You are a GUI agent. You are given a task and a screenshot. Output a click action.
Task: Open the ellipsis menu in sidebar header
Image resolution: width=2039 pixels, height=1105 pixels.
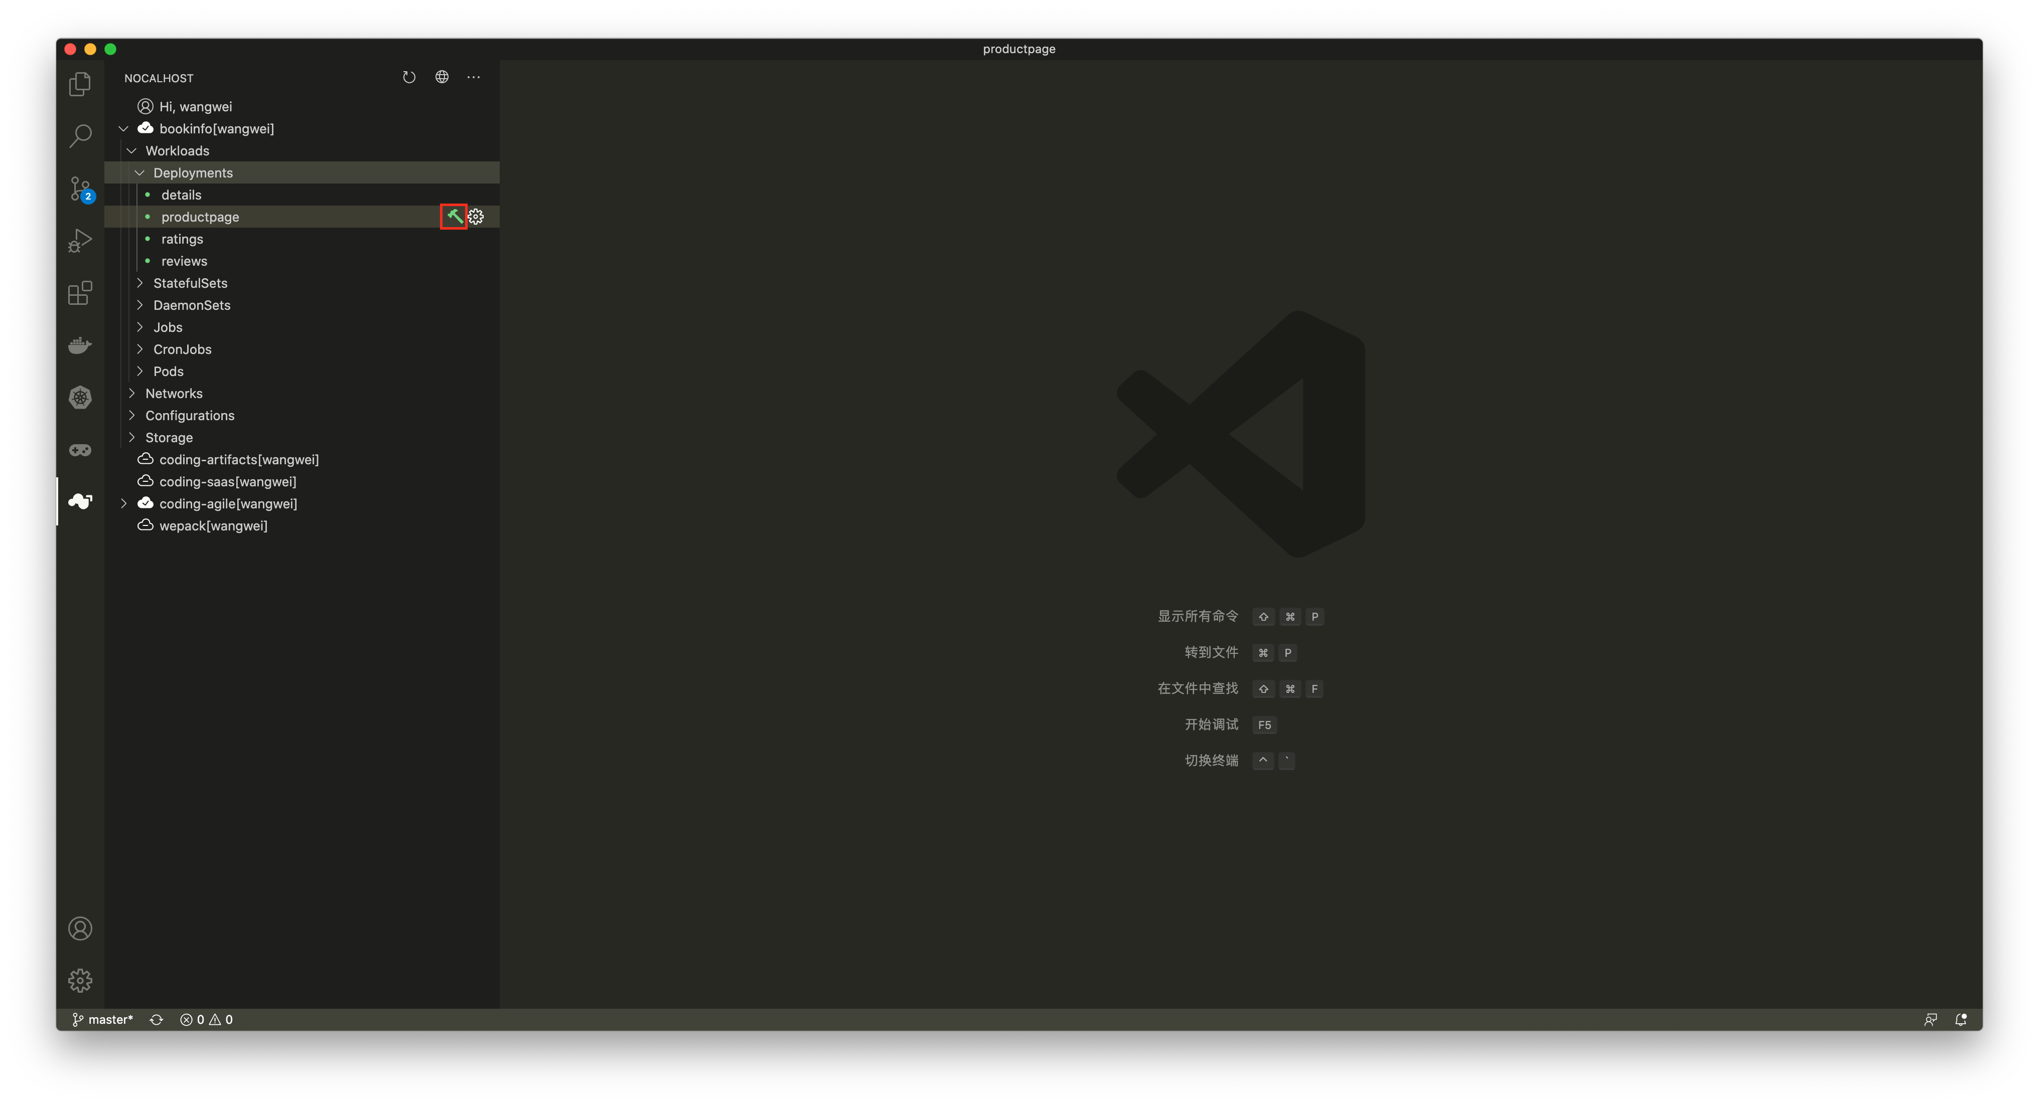(475, 78)
